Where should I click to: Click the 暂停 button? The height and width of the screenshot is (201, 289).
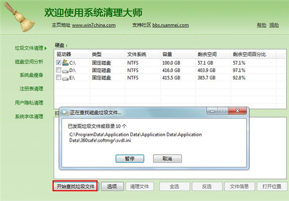[x=130, y=159]
